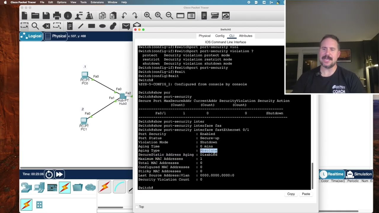
Task: Copy the CLI output
Action: 291,194
